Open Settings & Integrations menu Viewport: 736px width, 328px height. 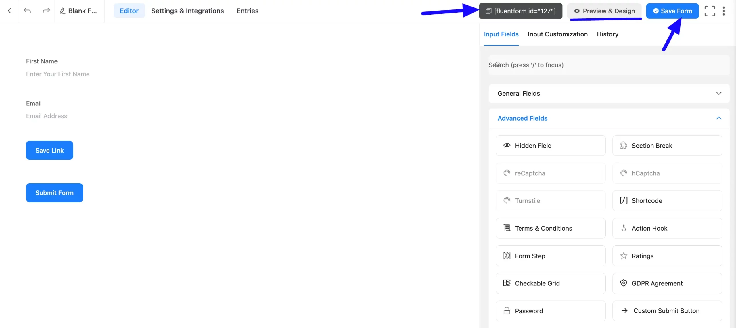click(187, 11)
